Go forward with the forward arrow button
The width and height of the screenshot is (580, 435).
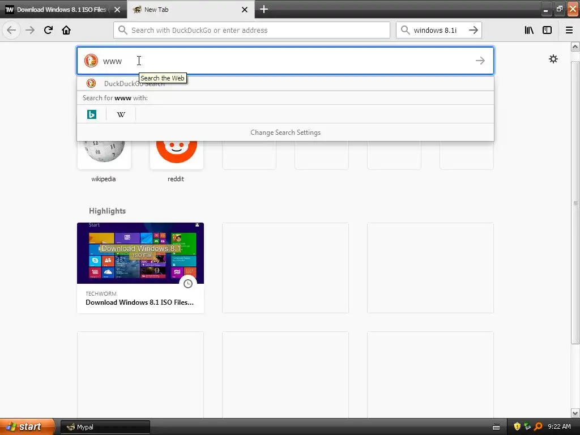[30, 30]
